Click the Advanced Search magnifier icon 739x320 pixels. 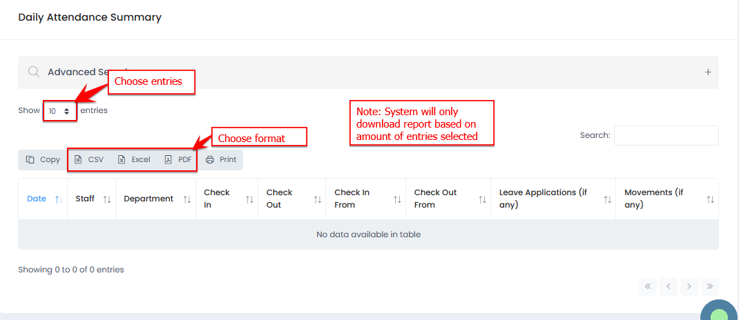33,72
